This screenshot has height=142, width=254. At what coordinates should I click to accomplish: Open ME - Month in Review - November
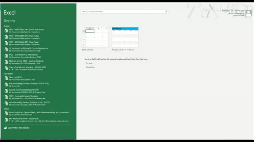[37, 120]
